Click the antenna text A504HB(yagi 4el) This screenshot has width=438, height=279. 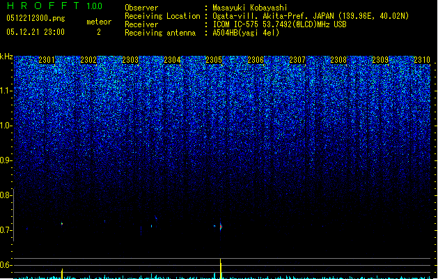click(x=246, y=33)
